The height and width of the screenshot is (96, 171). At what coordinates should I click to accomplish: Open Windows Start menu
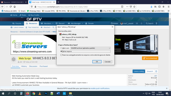click(x=3, y=94)
